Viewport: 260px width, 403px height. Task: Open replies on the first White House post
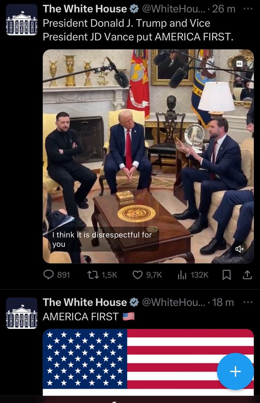click(x=56, y=275)
